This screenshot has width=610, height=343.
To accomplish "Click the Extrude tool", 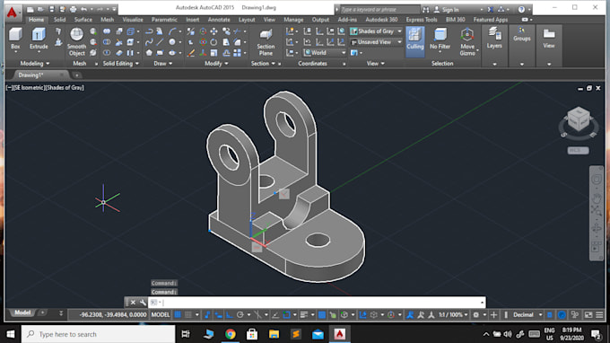I will click(39, 39).
